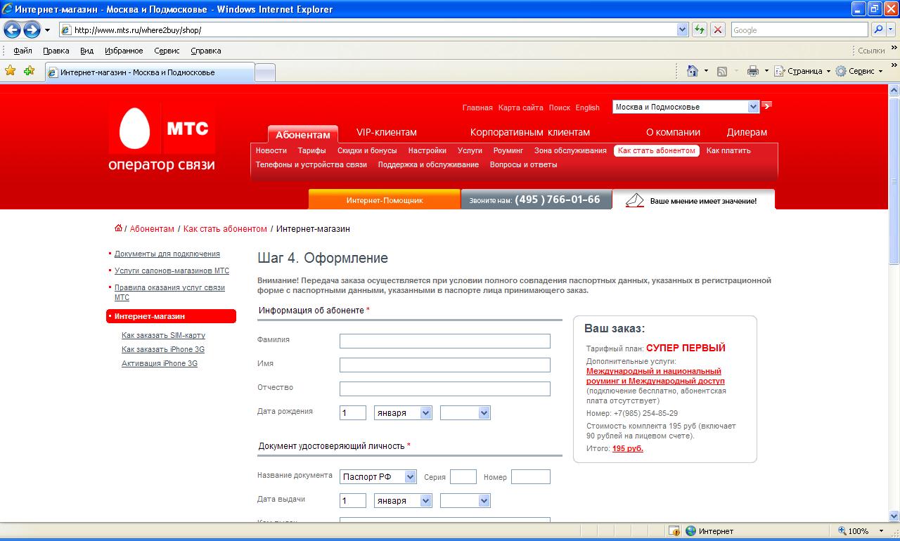This screenshot has height=541, width=900.
Task: Click the envelope feedback icon
Action: [x=635, y=200]
